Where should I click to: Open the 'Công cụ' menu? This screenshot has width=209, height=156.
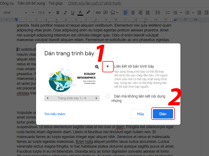pos(7,3)
